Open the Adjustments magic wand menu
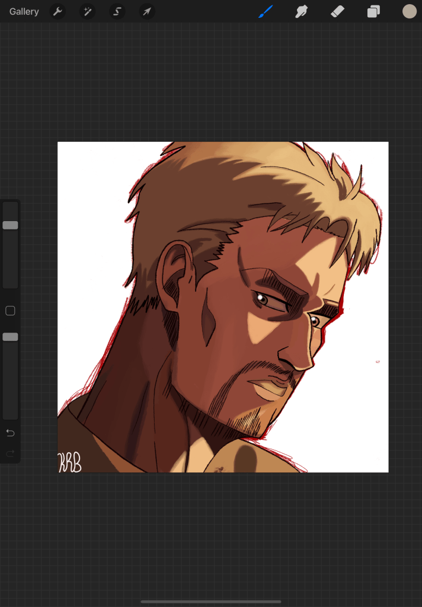422x607 pixels. click(88, 12)
